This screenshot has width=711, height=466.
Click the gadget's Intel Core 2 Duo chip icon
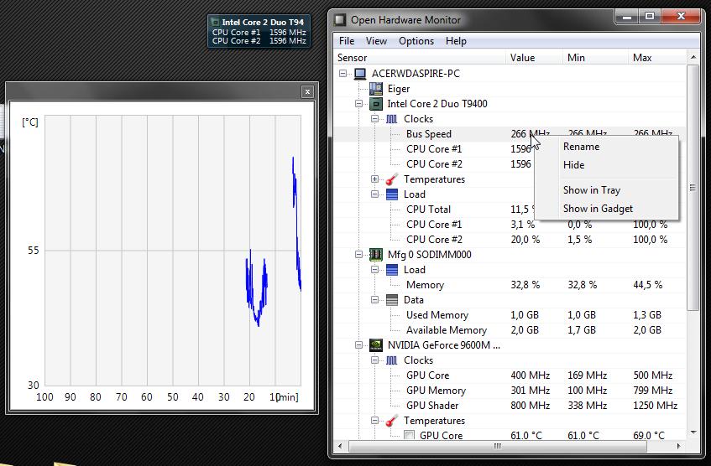(x=216, y=22)
